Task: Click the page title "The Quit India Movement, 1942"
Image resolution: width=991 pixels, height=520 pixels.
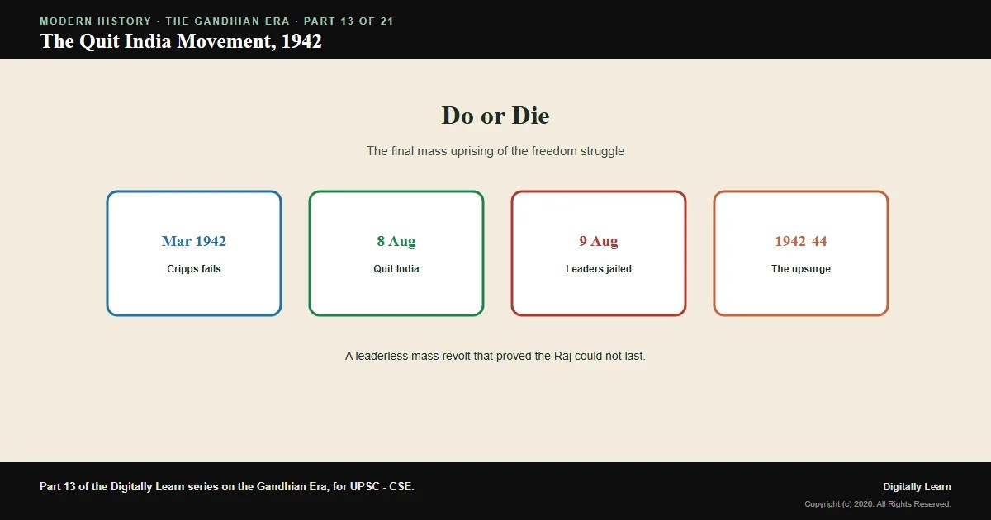Action: click(181, 41)
